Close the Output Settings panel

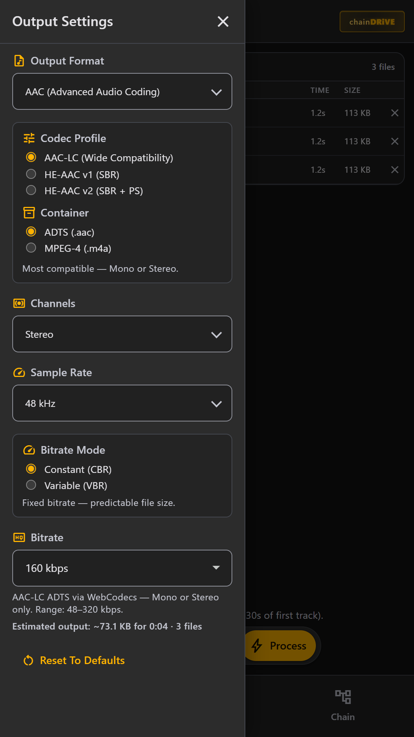223,21
